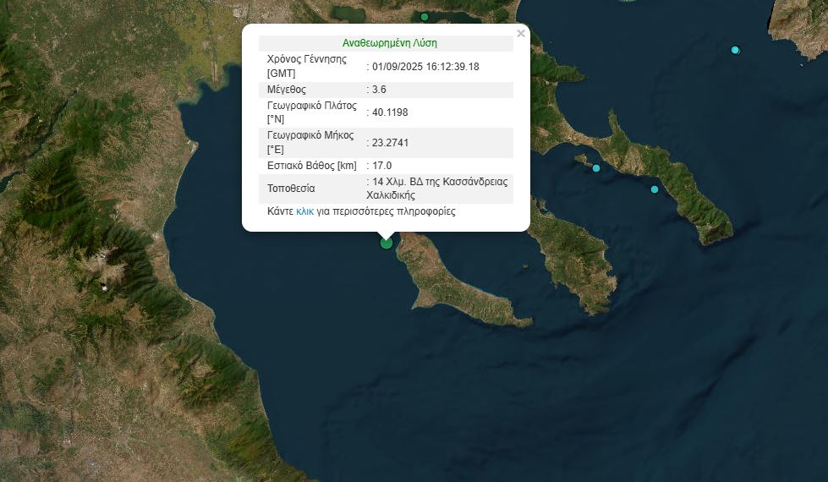This screenshot has height=482, width=828.
Task: Click the 'κλικ' link for more information
Action: pos(304,211)
